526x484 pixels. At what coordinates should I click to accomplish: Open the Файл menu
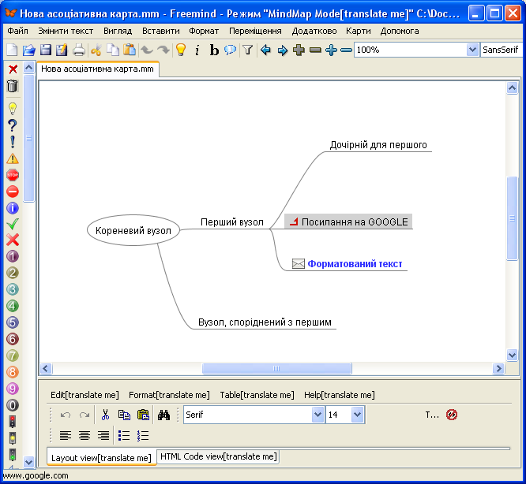click(18, 31)
